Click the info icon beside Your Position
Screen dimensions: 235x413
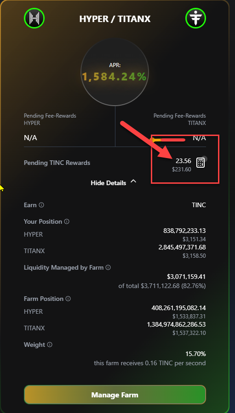coord(67,221)
